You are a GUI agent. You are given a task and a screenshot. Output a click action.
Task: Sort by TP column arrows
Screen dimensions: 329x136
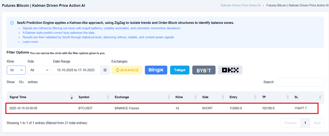(288, 97)
